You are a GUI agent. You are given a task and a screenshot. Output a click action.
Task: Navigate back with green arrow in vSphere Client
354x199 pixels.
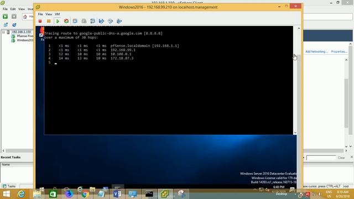(5, 17)
